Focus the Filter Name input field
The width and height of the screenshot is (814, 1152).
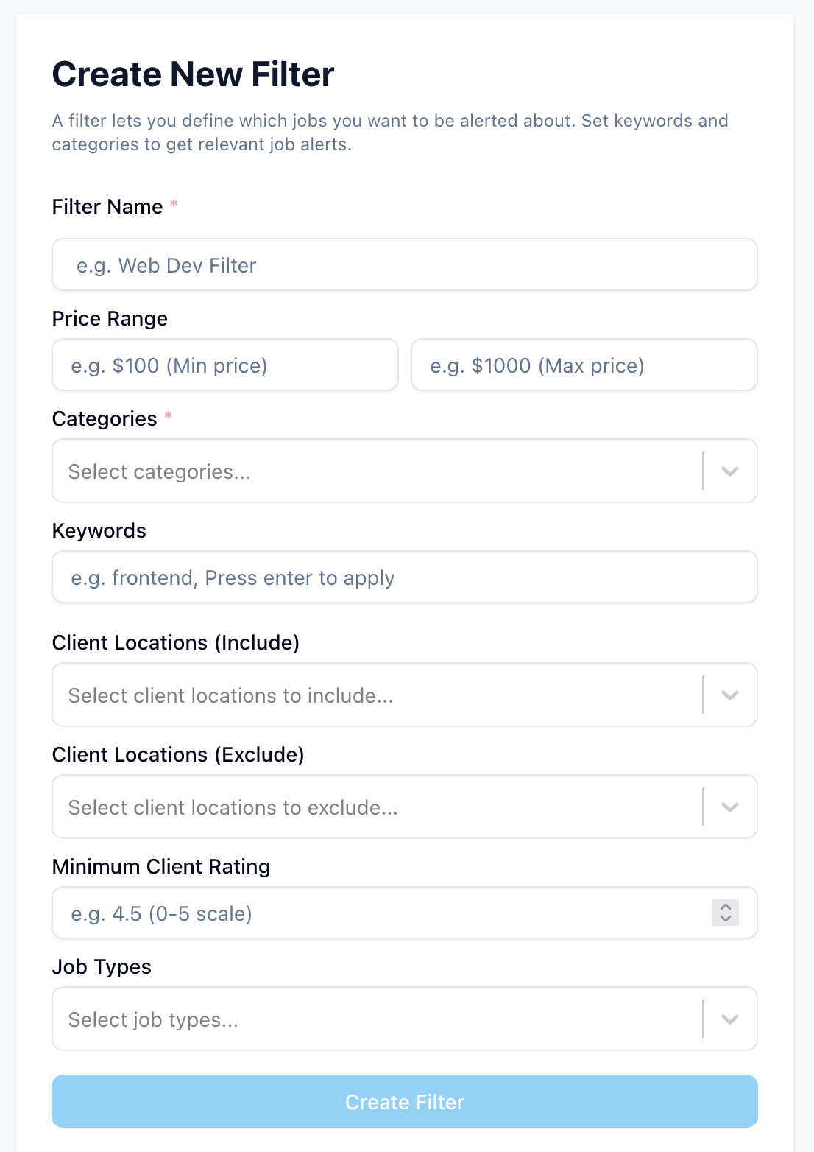pos(404,265)
